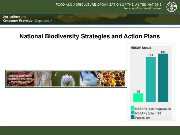Select the NBSAP Status chart heading

point(141,48)
